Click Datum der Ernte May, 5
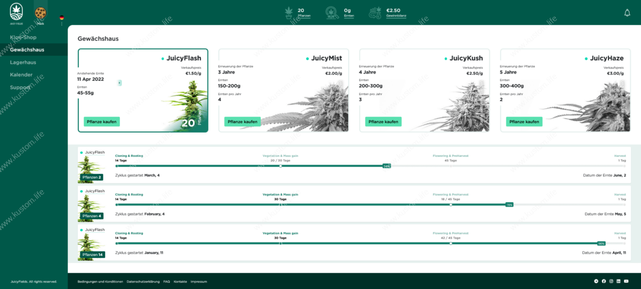The width and height of the screenshot is (641, 289). point(606,214)
